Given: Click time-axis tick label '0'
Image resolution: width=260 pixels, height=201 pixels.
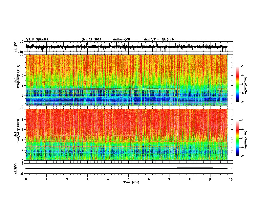Looking at the screenshot, I should point(26,179).
